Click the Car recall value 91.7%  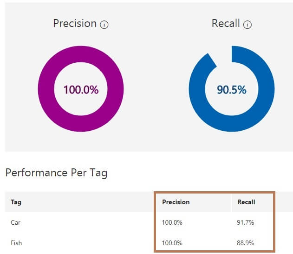(245, 222)
